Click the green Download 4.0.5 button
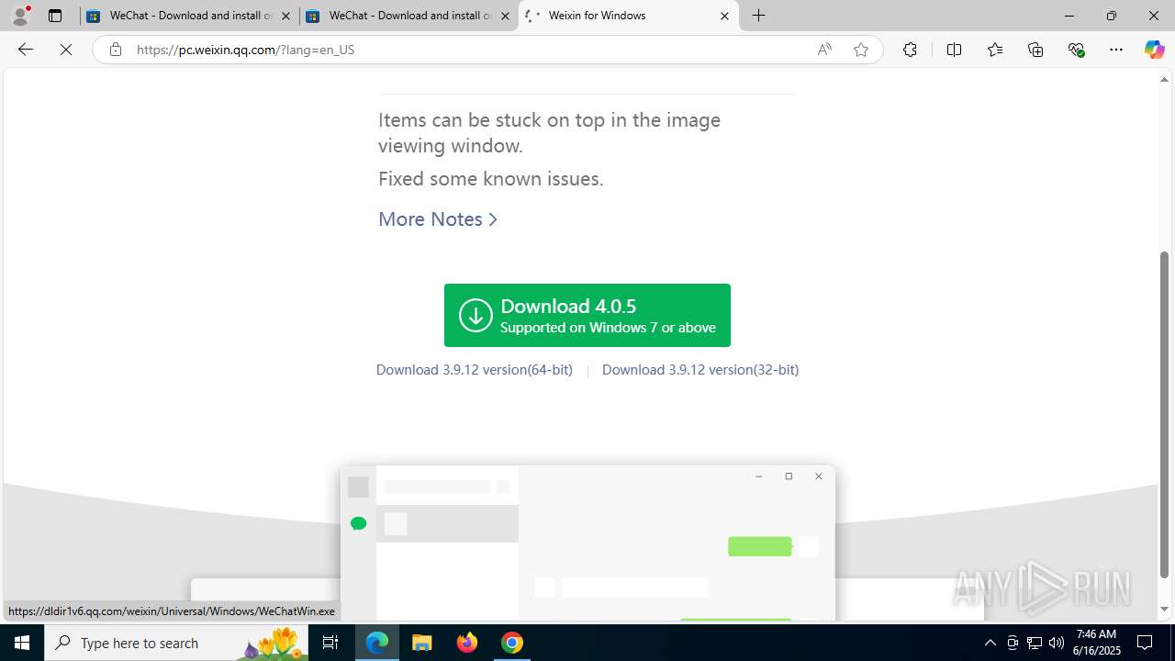 tap(587, 315)
